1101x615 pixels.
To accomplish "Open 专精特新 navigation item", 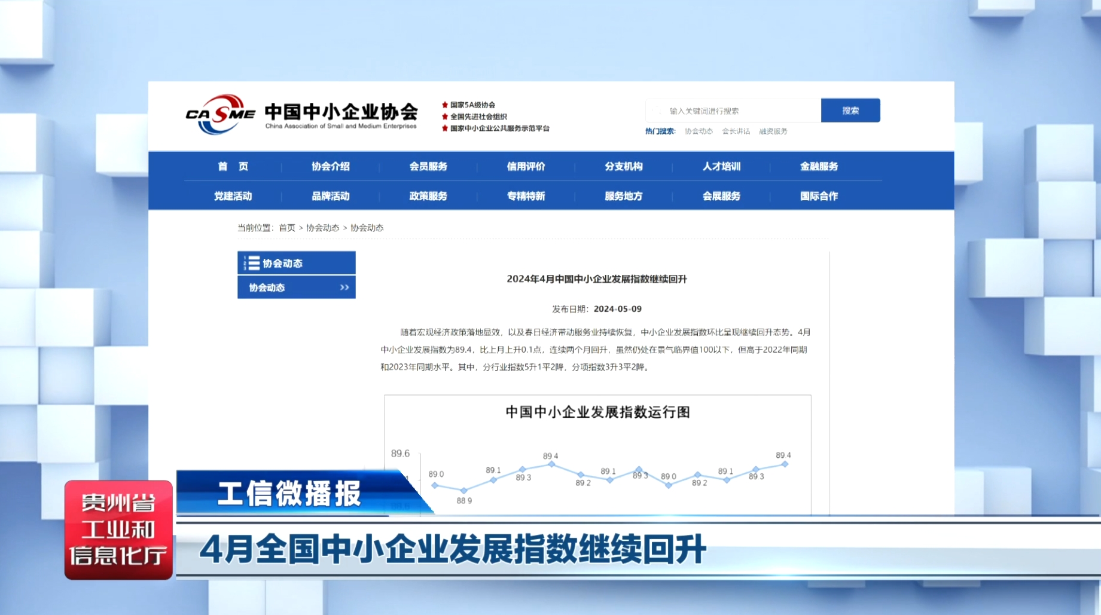I will coord(526,196).
